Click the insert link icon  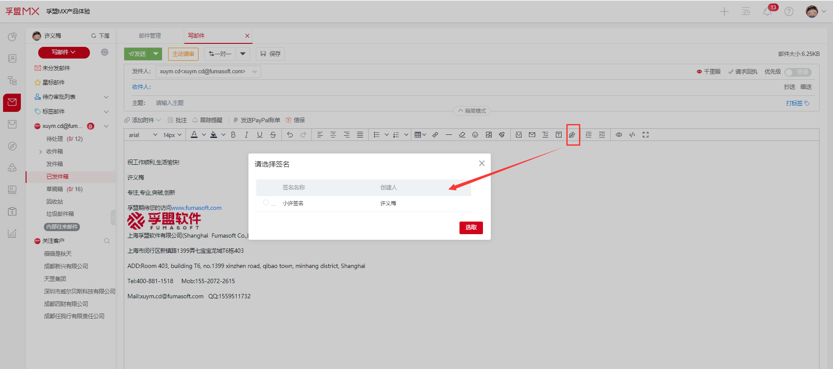click(435, 135)
